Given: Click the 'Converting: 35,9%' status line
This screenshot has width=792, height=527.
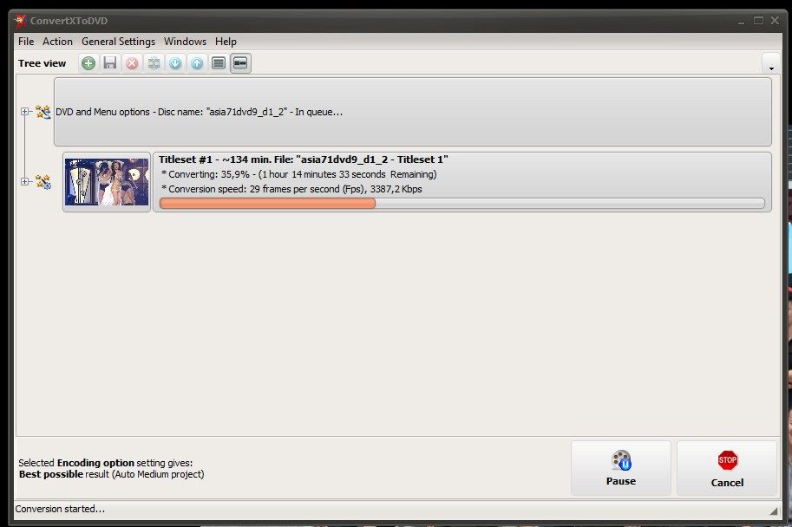Looking at the screenshot, I should click(x=299, y=175).
